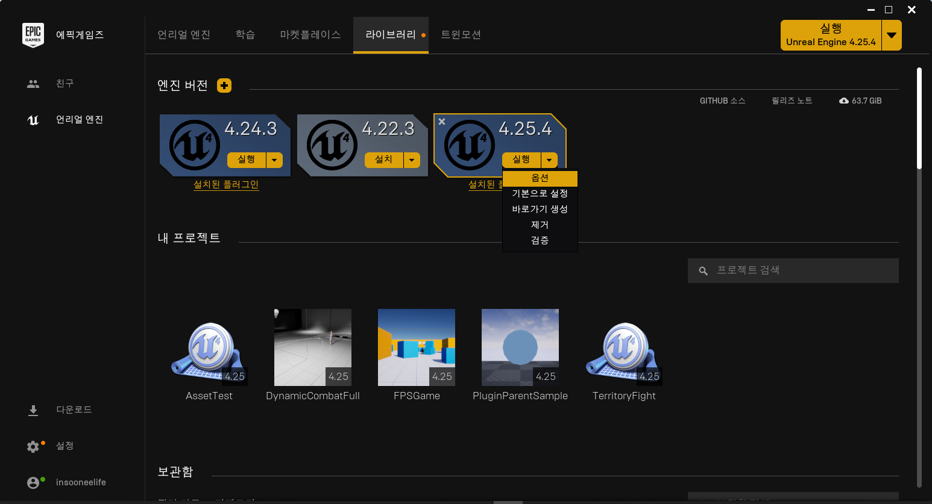Select the Unreal Engine (언리얼 엔진) sidebar icon
Viewport: 932px width, 504px height.
point(33,120)
